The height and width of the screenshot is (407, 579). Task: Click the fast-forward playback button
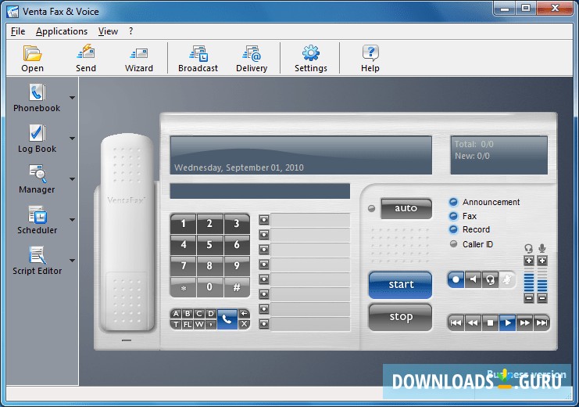pyautogui.click(x=524, y=323)
